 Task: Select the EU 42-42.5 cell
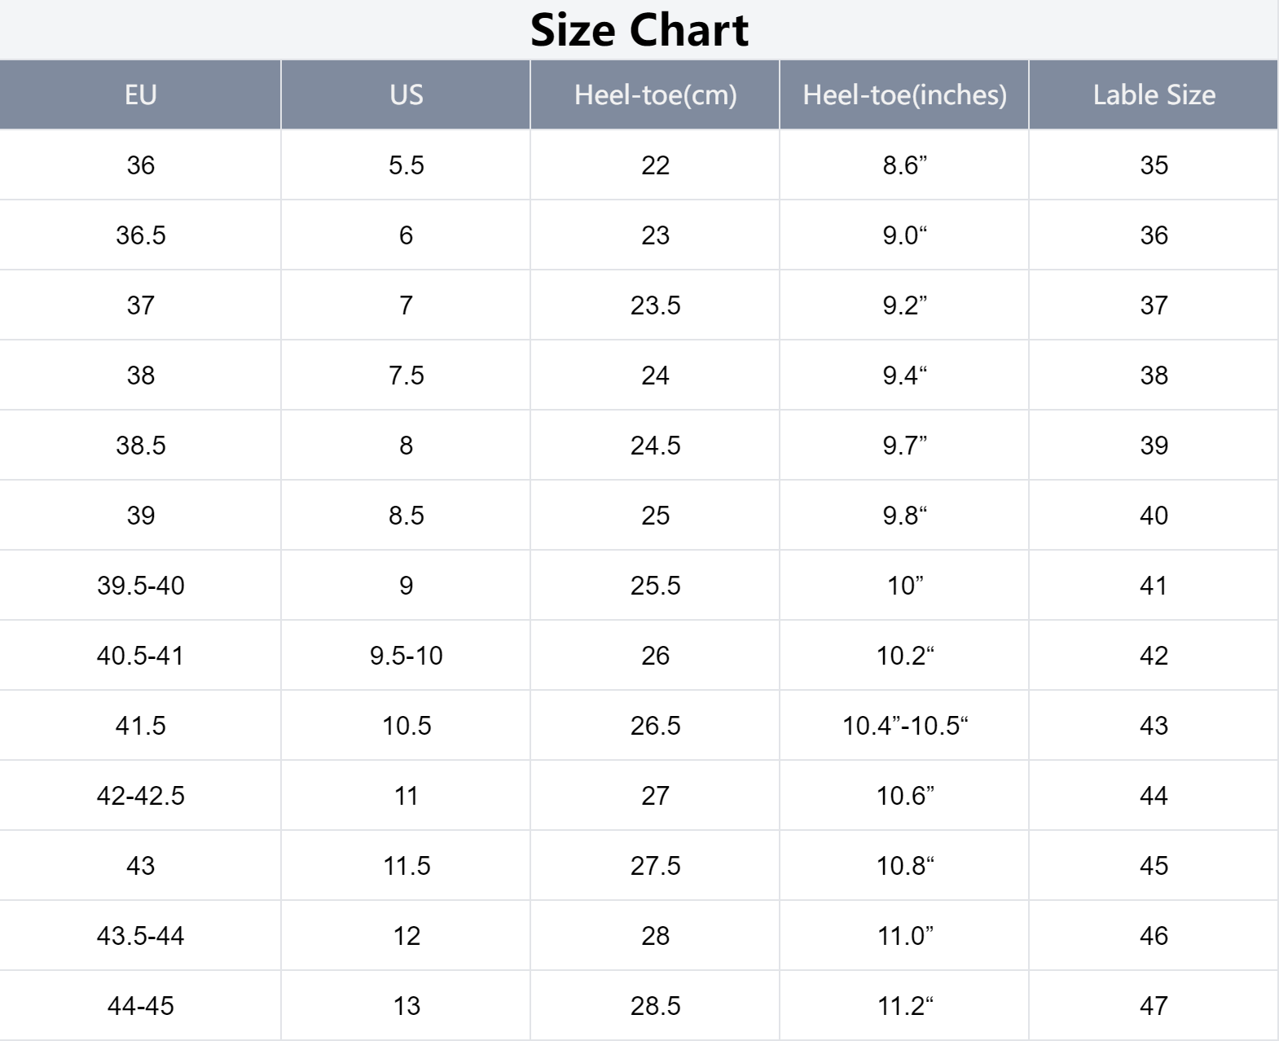(x=140, y=796)
